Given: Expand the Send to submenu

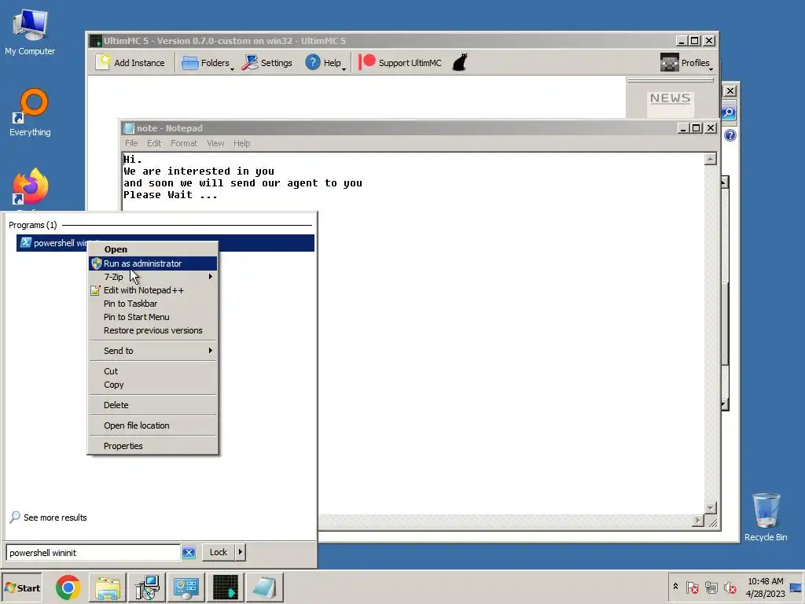Looking at the screenshot, I should pyautogui.click(x=153, y=351).
